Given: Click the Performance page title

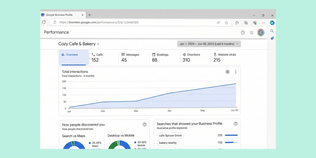Looking at the screenshot, I should [56, 32].
